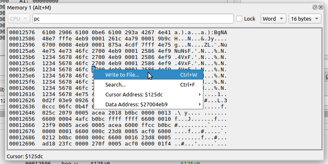Click address 00012656 row label
Viewport: 328px width, 164px height.
tap(22, 119)
